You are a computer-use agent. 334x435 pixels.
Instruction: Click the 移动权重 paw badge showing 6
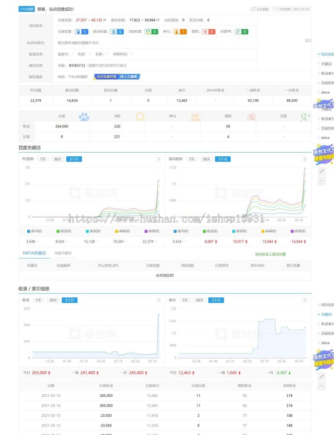tap(117, 31)
